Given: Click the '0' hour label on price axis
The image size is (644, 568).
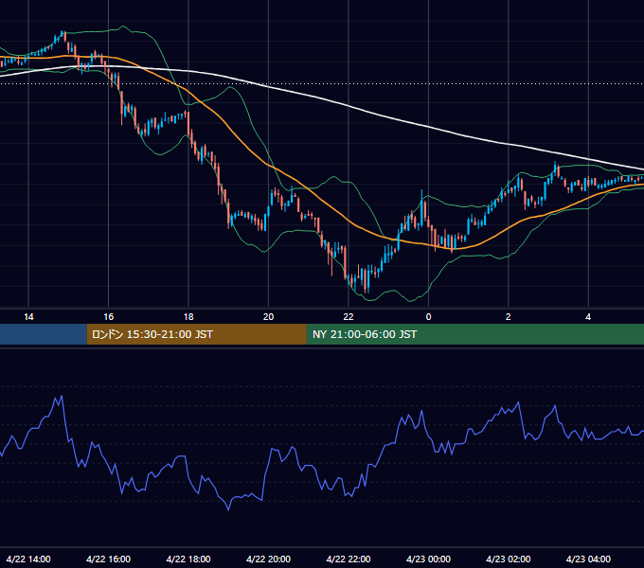Looking at the screenshot, I should [x=428, y=317].
